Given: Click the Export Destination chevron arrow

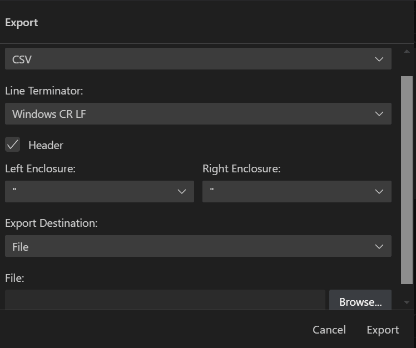Looking at the screenshot, I should [379, 246].
